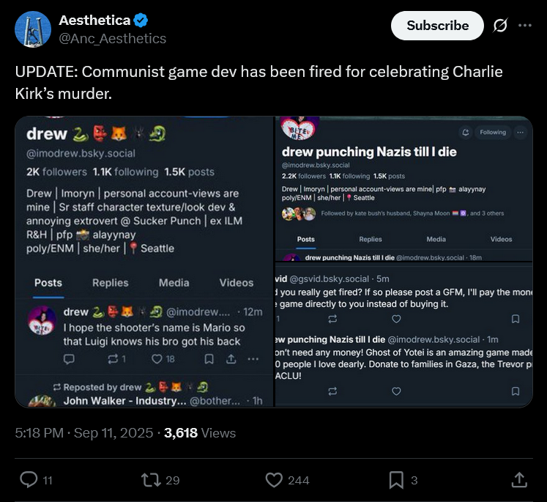
Task: Open the share icon at bottom right
Action: [x=518, y=479]
